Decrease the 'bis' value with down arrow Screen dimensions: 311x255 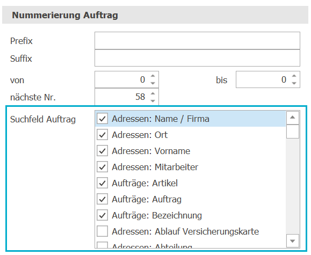click(294, 83)
